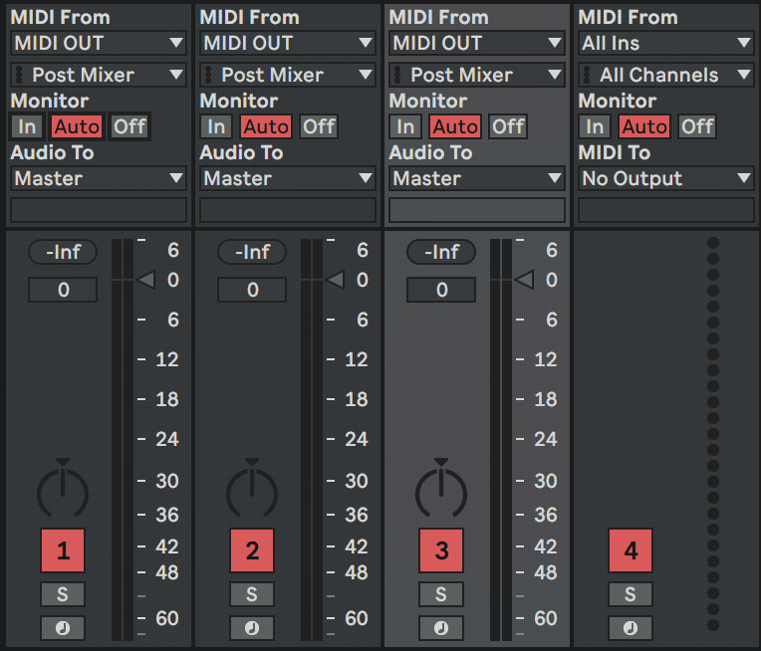Arm recording on track 3
The image size is (761, 651).
click(441, 628)
